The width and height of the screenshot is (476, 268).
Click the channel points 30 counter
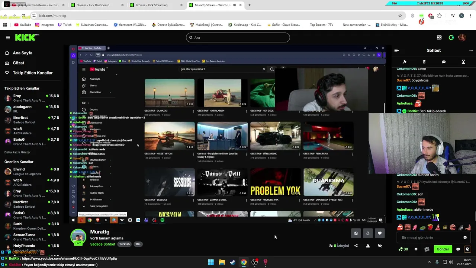click(403, 249)
